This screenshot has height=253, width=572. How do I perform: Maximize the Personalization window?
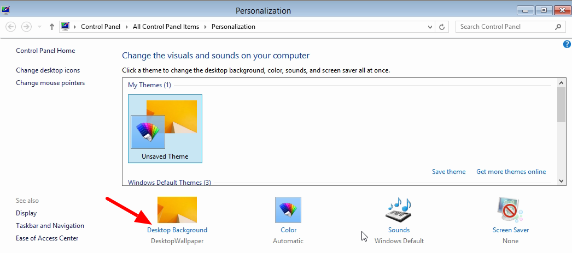(544, 10)
